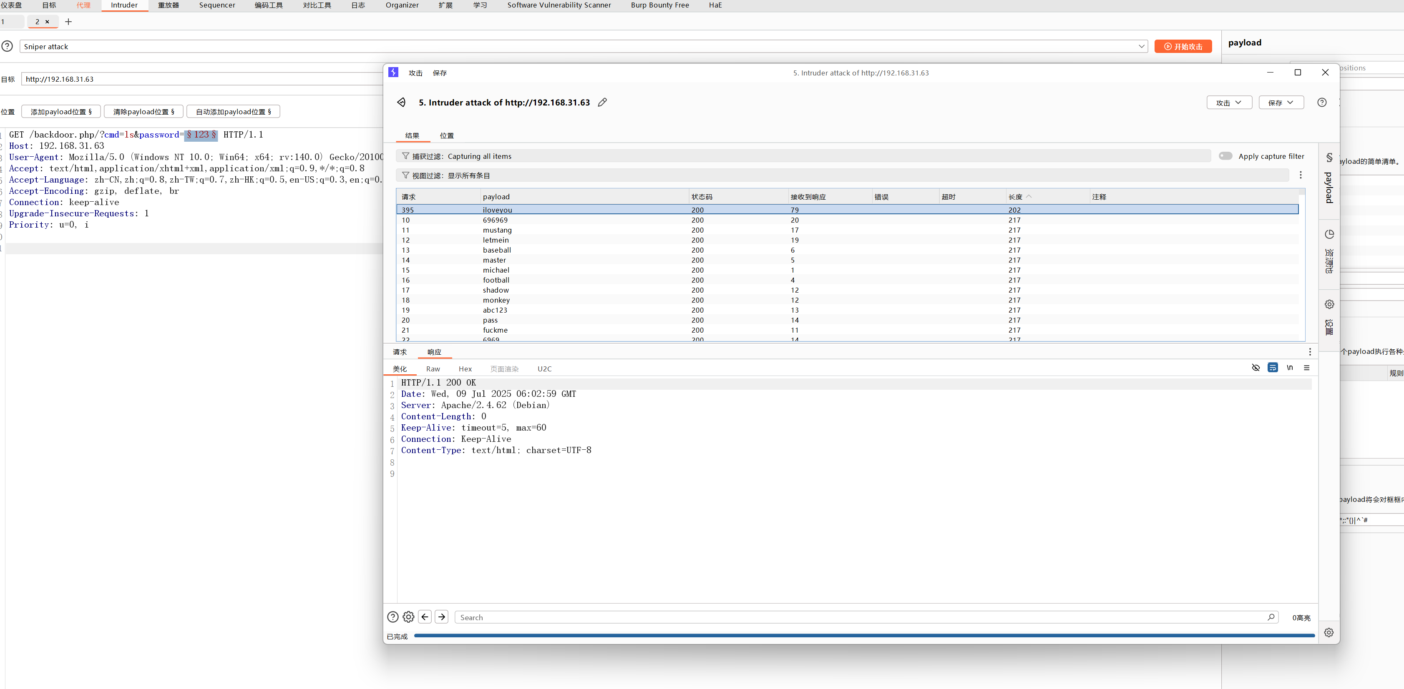Click the 自动添加payload位置 § button
Viewport: 1404px width, 689px height.
click(x=233, y=112)
